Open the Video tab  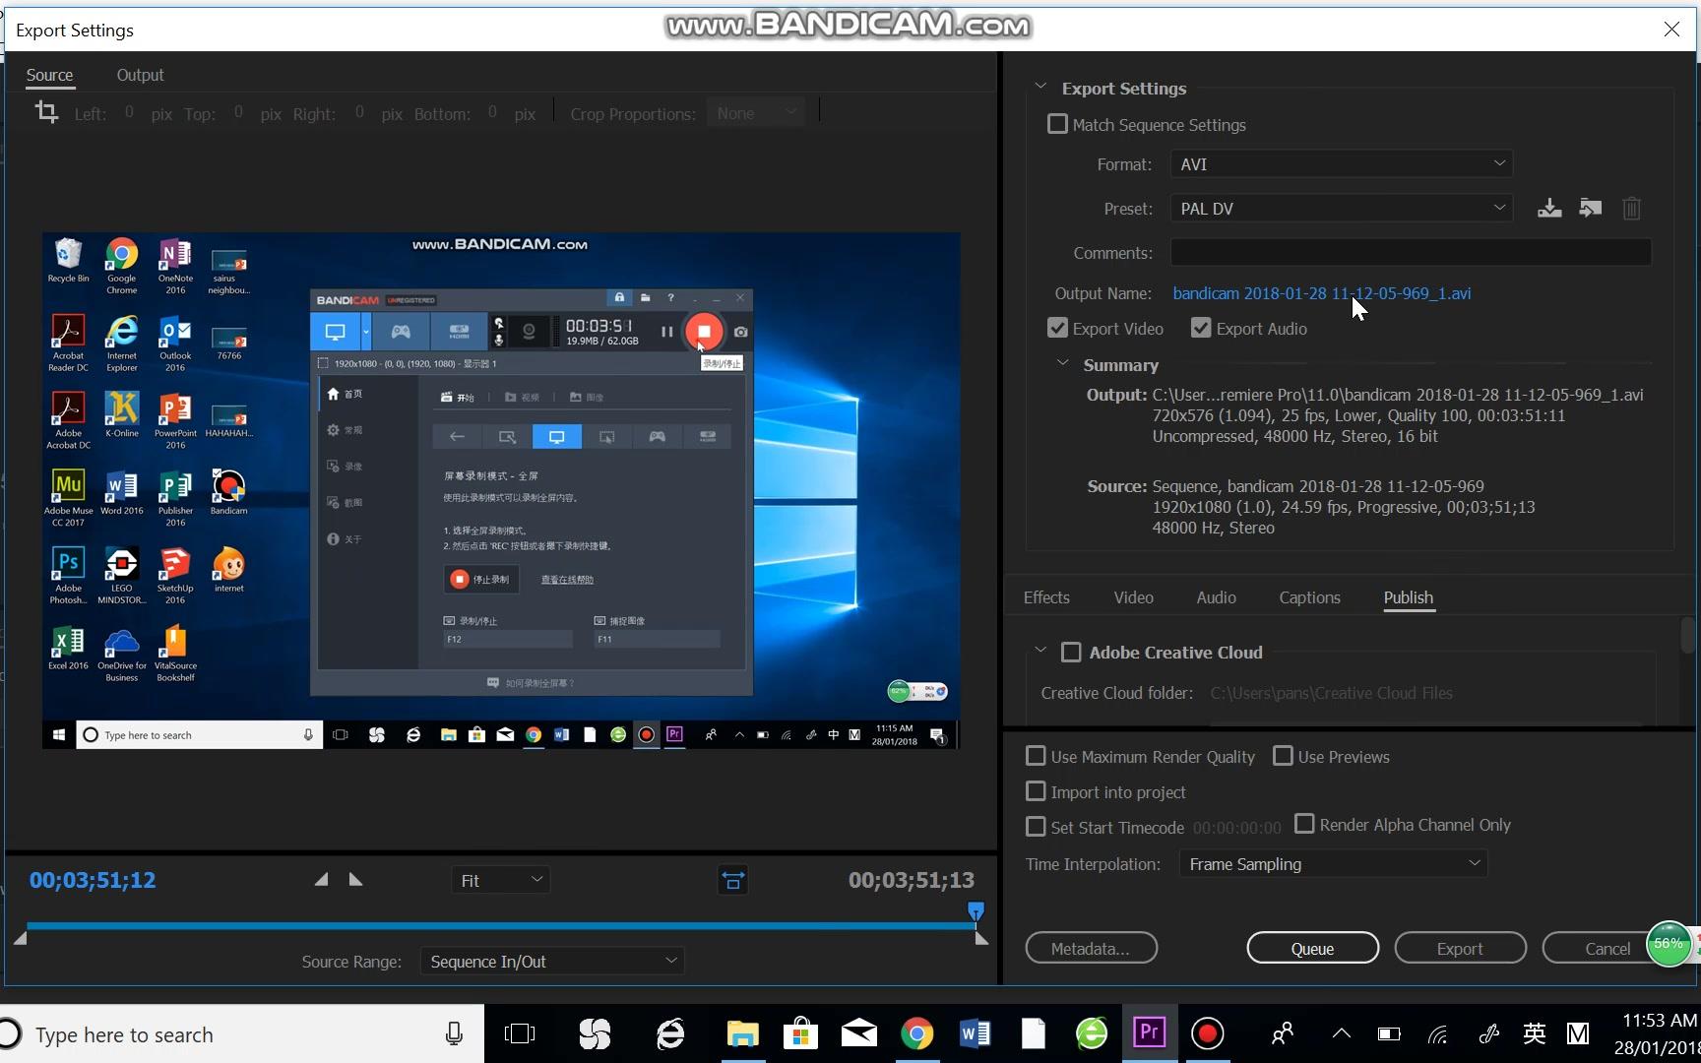point(1134,597)
